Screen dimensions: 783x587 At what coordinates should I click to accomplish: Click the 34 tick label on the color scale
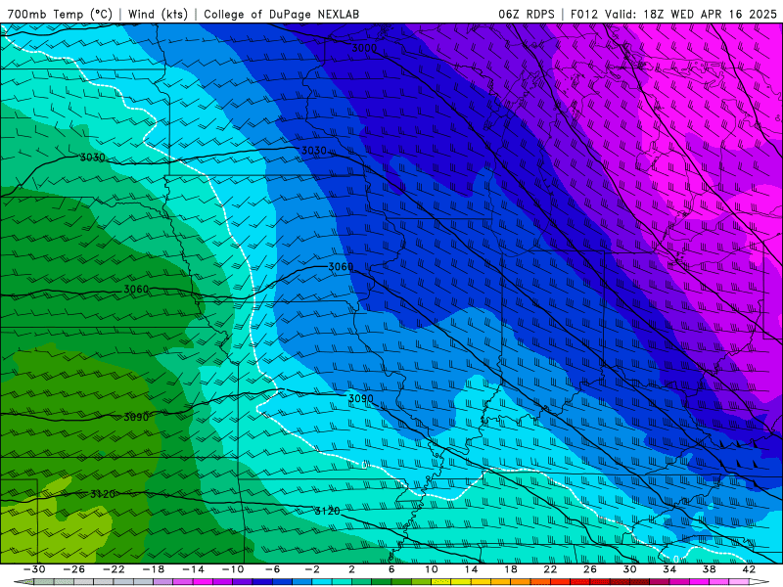669,569
